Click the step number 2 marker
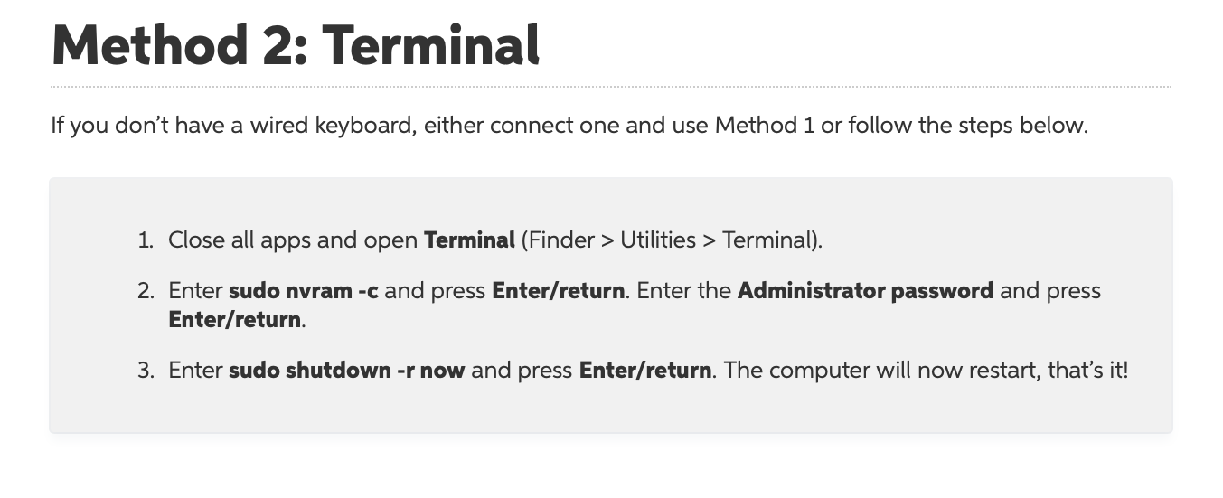 click(x=146, y=291)
